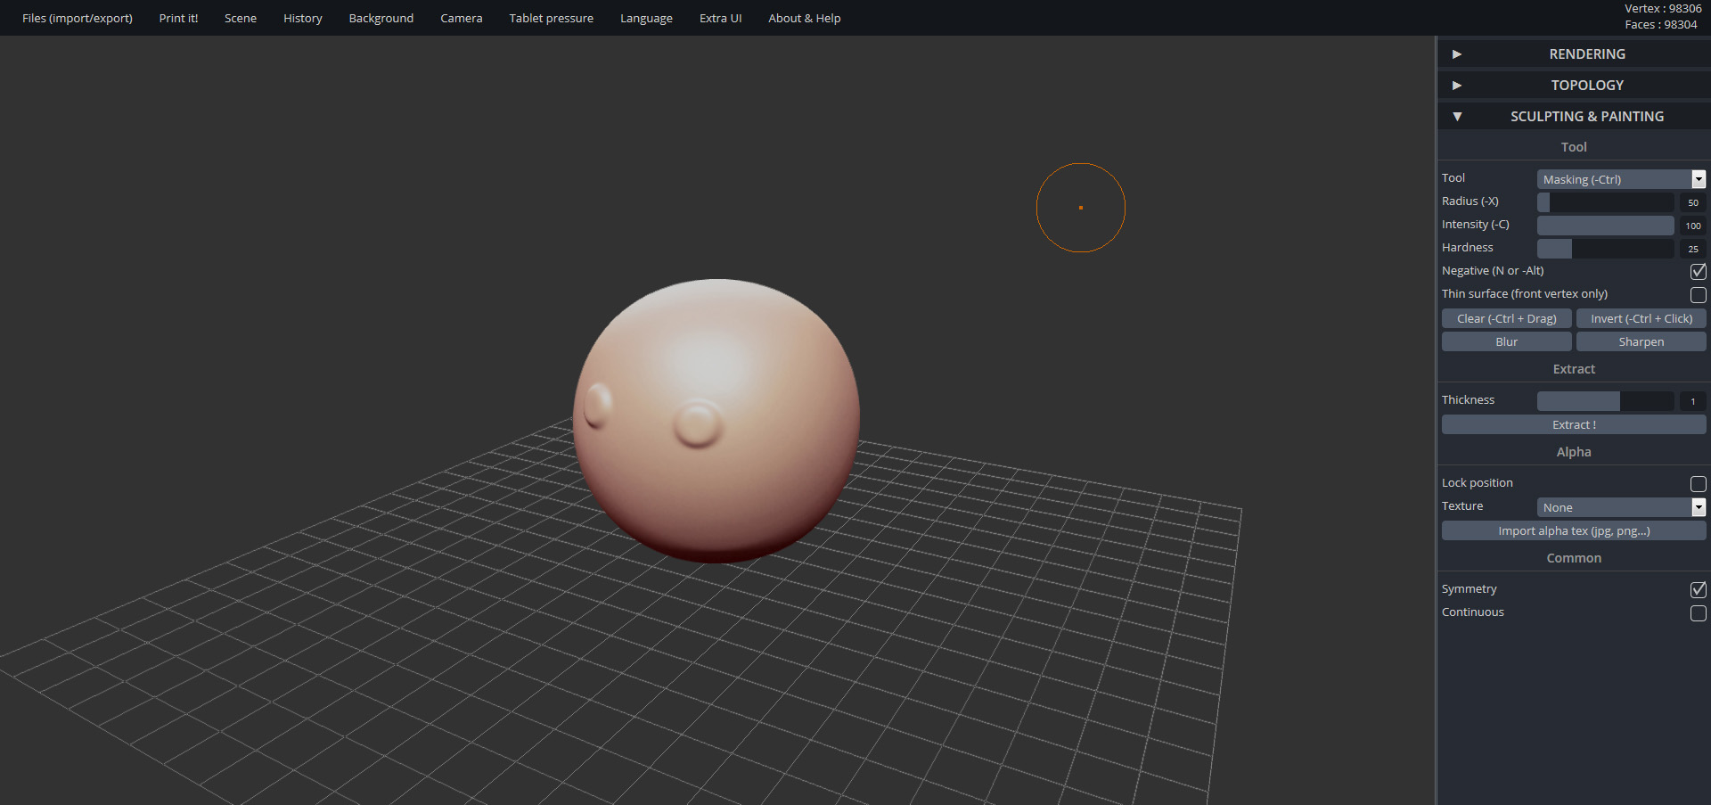This screenshot has width=1711, height=805.
Task: Open the Files (import/export) menu
Action: [78, 18]
